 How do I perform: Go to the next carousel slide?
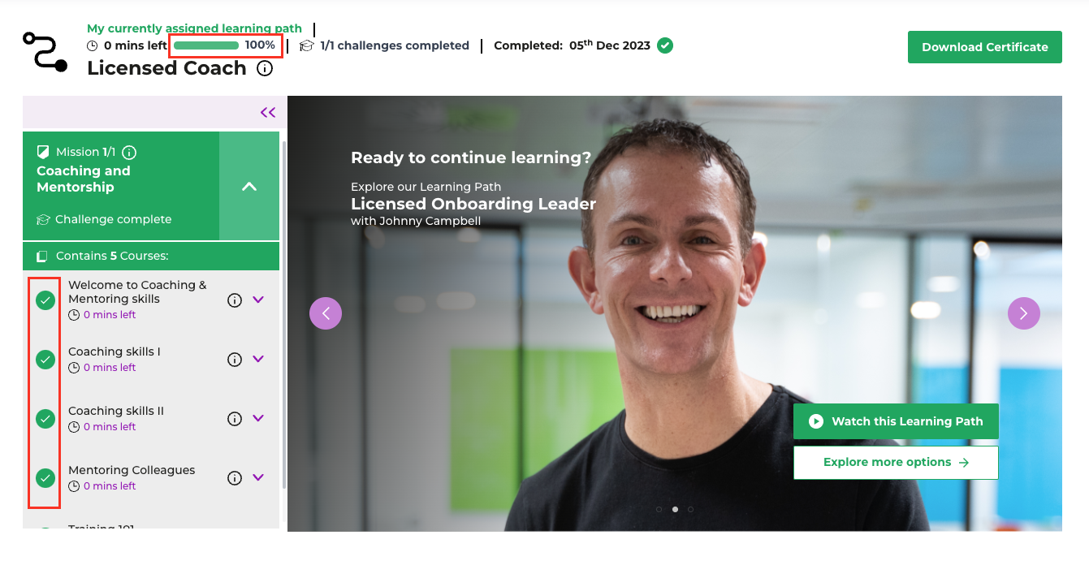click(1024, 313)
